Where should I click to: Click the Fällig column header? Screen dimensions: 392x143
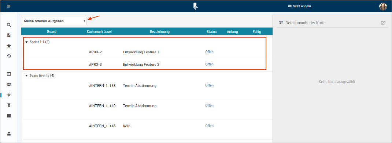(257, 32)
